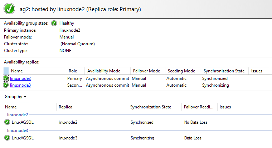The height and width of the screenshot is (148, 272).
Task: Click the green status icon beside linuxnode2 replica
Action: [x=6, y=78]
